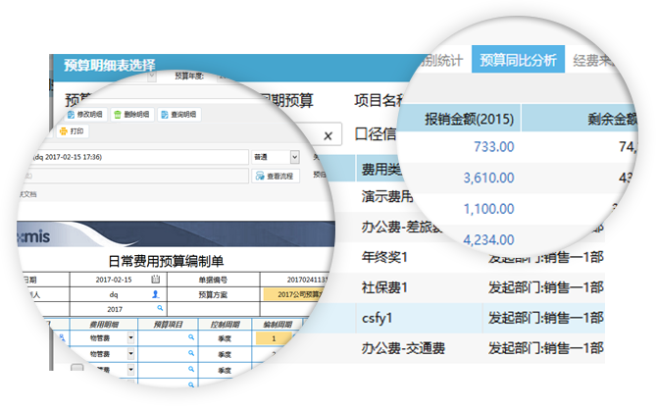Click the search icon in first 预算项目 cell
This screenshot has height=410, width=657.
pyautogui.click(x=191, y=337)
